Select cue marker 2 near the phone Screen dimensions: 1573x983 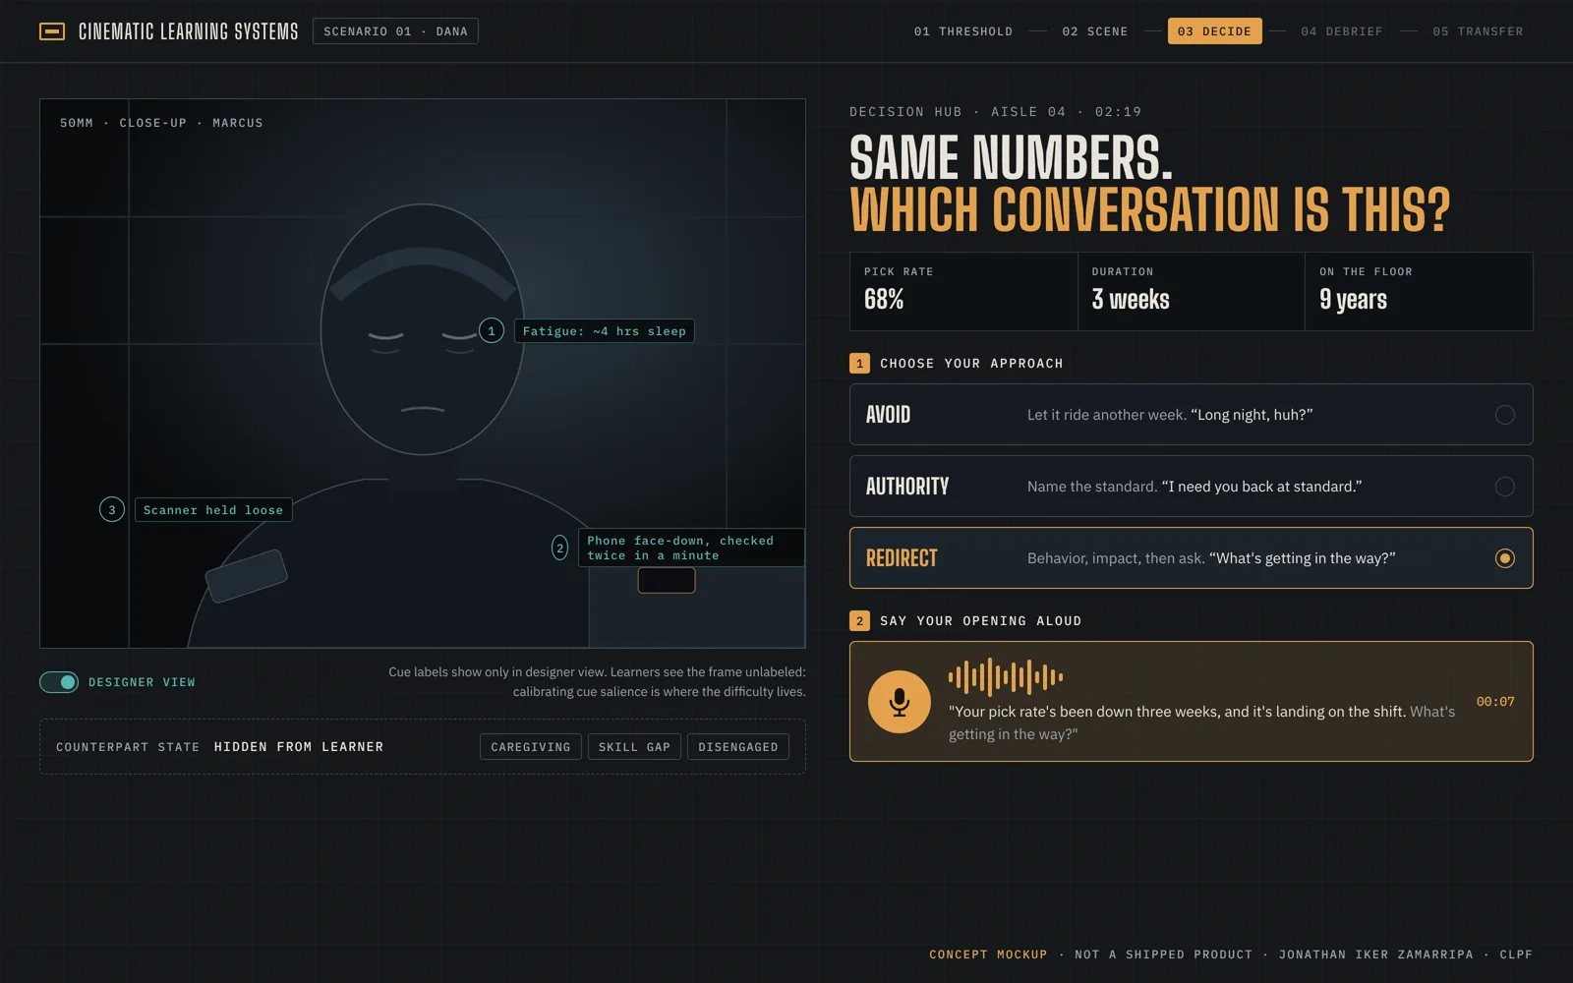point(559,548)
